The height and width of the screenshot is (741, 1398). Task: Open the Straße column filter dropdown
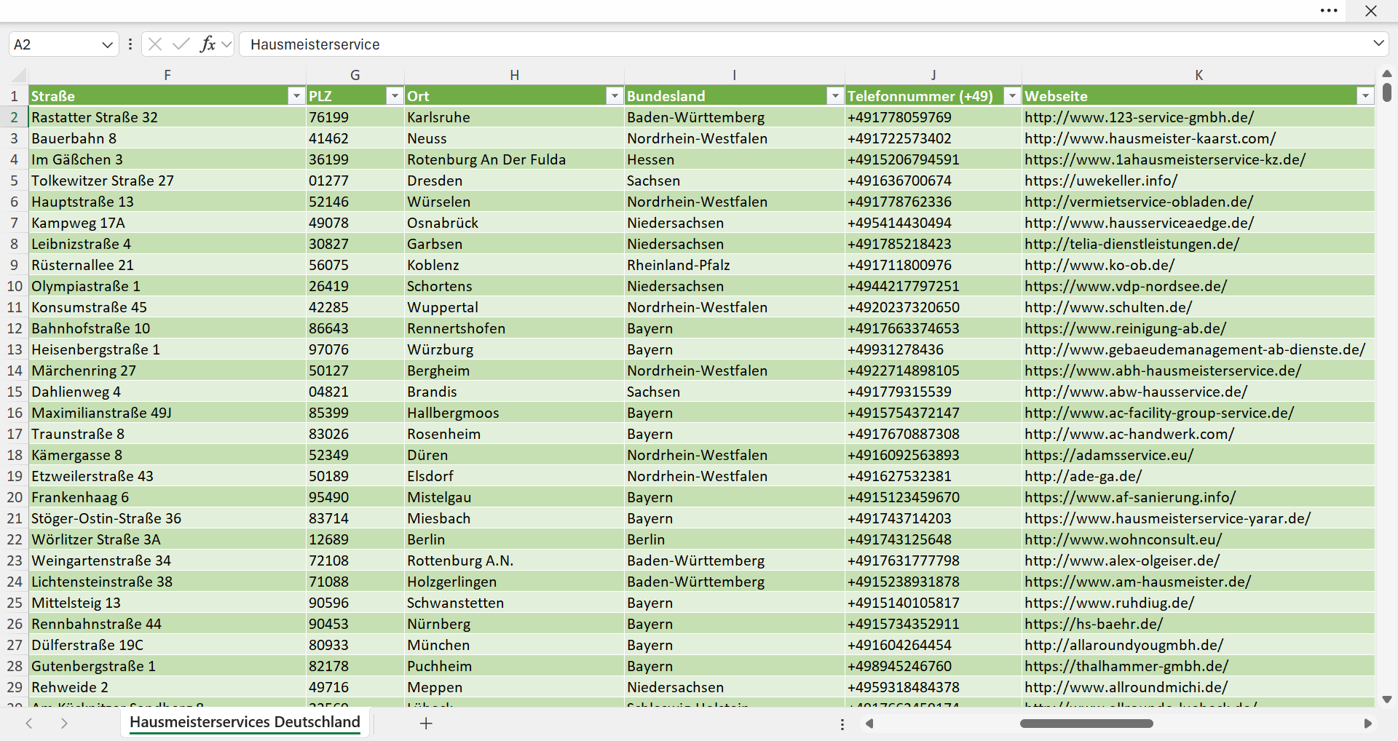click(296, 96)
